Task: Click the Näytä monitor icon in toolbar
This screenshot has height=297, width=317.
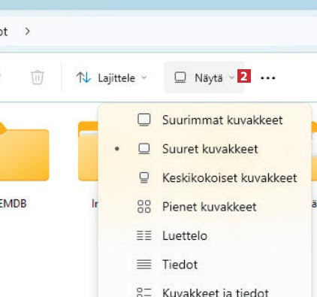Action: coord(180,77)
